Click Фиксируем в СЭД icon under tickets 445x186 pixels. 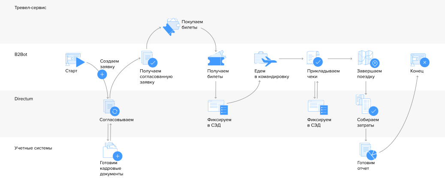tap(218, 107)
